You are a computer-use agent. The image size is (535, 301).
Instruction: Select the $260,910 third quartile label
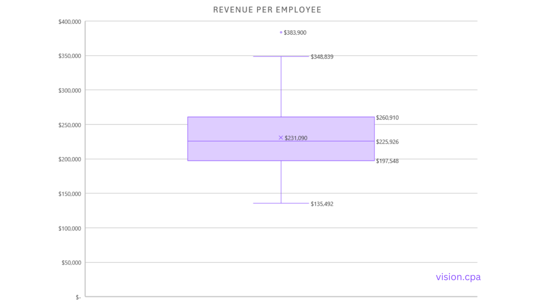pyautogui.click(x=387, y=118)
